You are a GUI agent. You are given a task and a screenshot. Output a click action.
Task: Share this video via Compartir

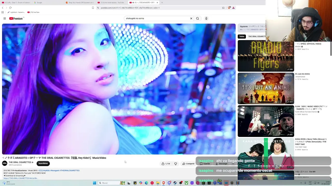(x=188, y=164)
